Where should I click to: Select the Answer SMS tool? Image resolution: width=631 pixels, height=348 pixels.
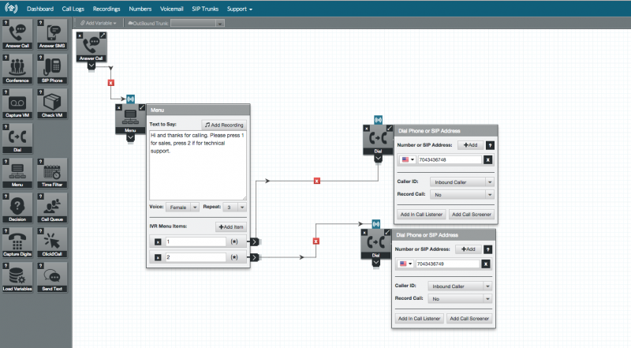[x=52, y=35]
